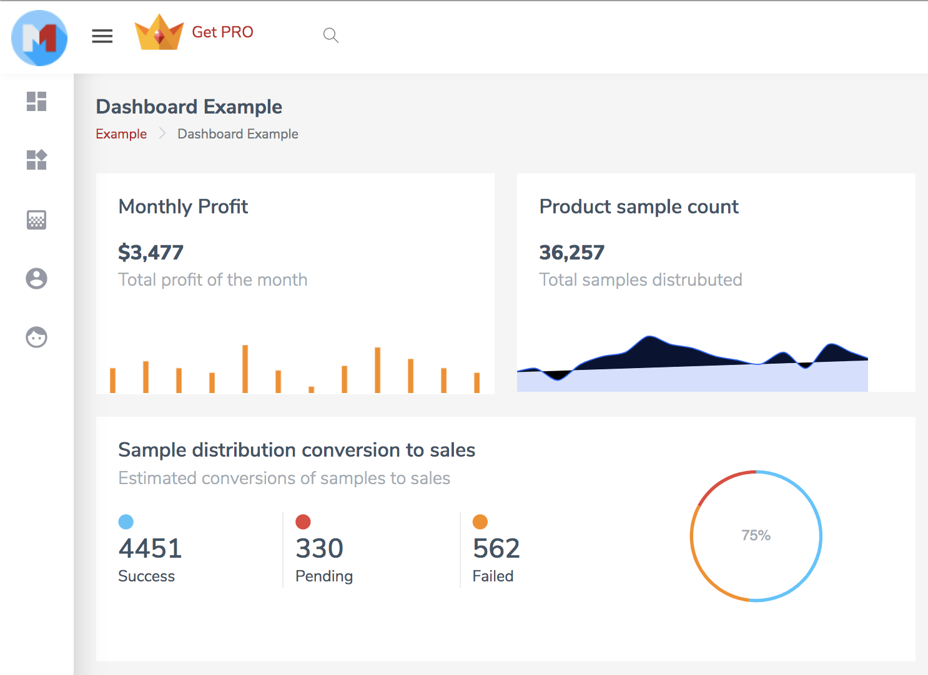
Task: Toggle the hamburger menu icon
Action: (102, 36)
